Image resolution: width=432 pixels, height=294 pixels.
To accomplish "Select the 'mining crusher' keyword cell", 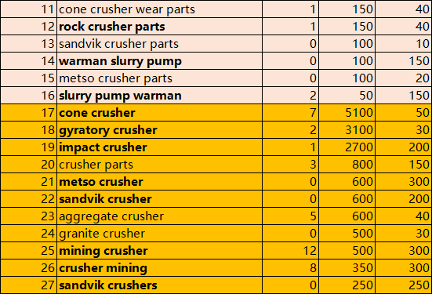I will (159, 251).
